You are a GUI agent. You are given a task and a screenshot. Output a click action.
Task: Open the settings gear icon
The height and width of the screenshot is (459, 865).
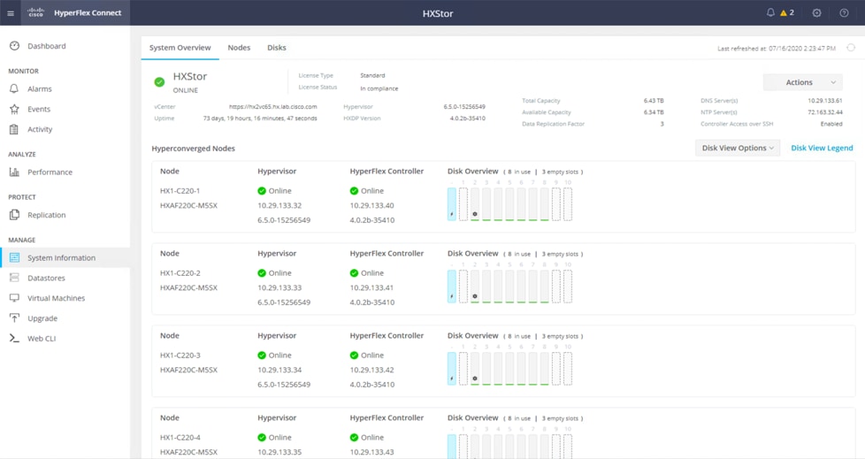[817, 12]
